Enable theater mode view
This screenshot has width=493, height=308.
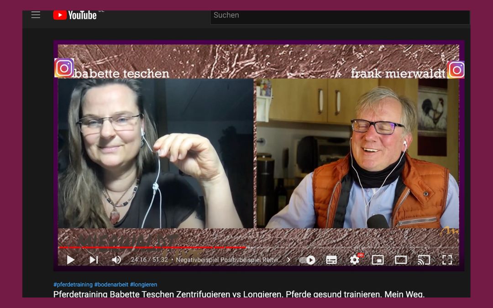pos(401,260)
